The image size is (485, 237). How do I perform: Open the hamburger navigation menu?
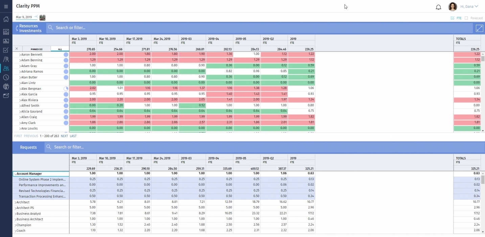[x=6, y=6]
